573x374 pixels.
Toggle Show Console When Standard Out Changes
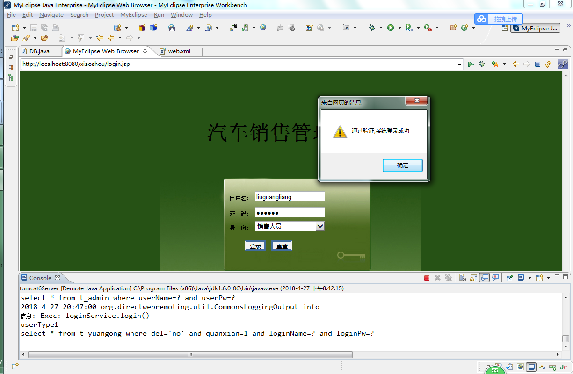point(485,278)
